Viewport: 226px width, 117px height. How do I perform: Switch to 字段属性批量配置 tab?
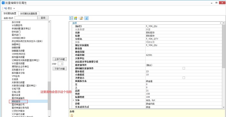(x=28, y=14)
